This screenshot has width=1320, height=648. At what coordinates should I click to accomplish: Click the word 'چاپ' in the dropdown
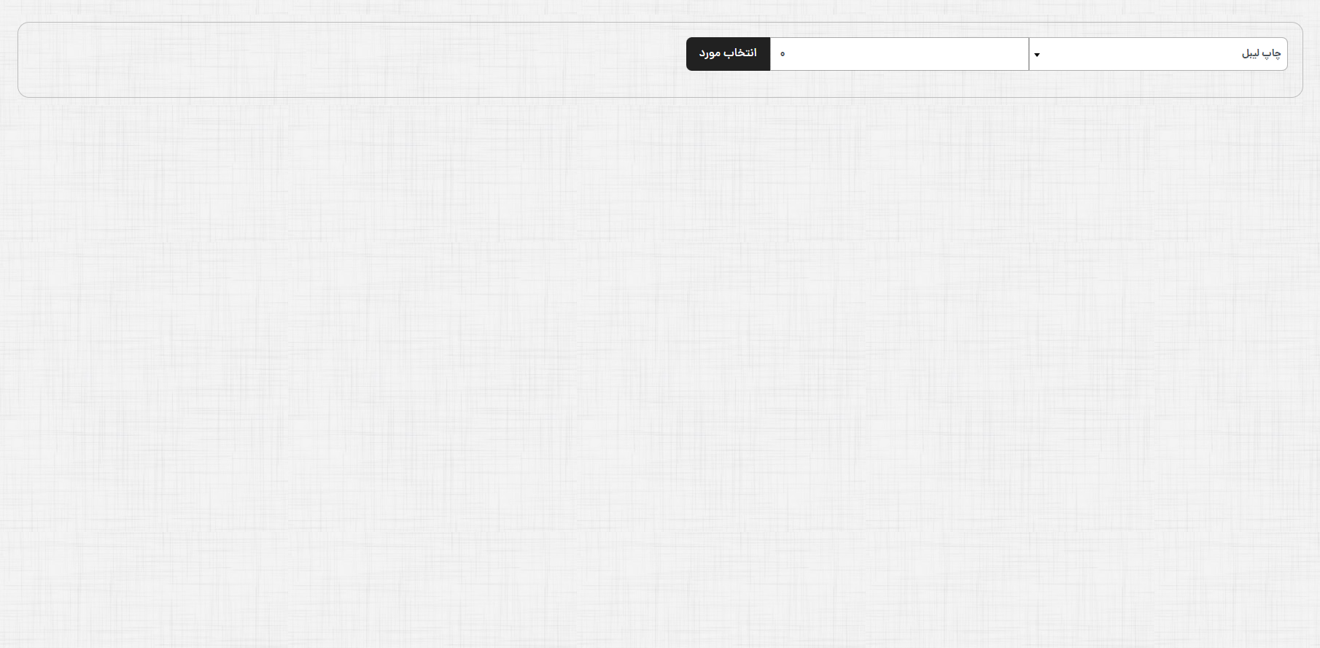[x=1273, y=54]
